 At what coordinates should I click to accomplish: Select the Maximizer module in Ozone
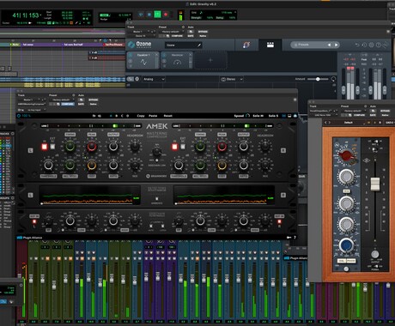tap(177, 60)
